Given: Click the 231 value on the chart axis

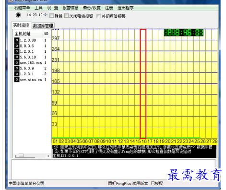Looking at the screenshot, I should 56,60.
